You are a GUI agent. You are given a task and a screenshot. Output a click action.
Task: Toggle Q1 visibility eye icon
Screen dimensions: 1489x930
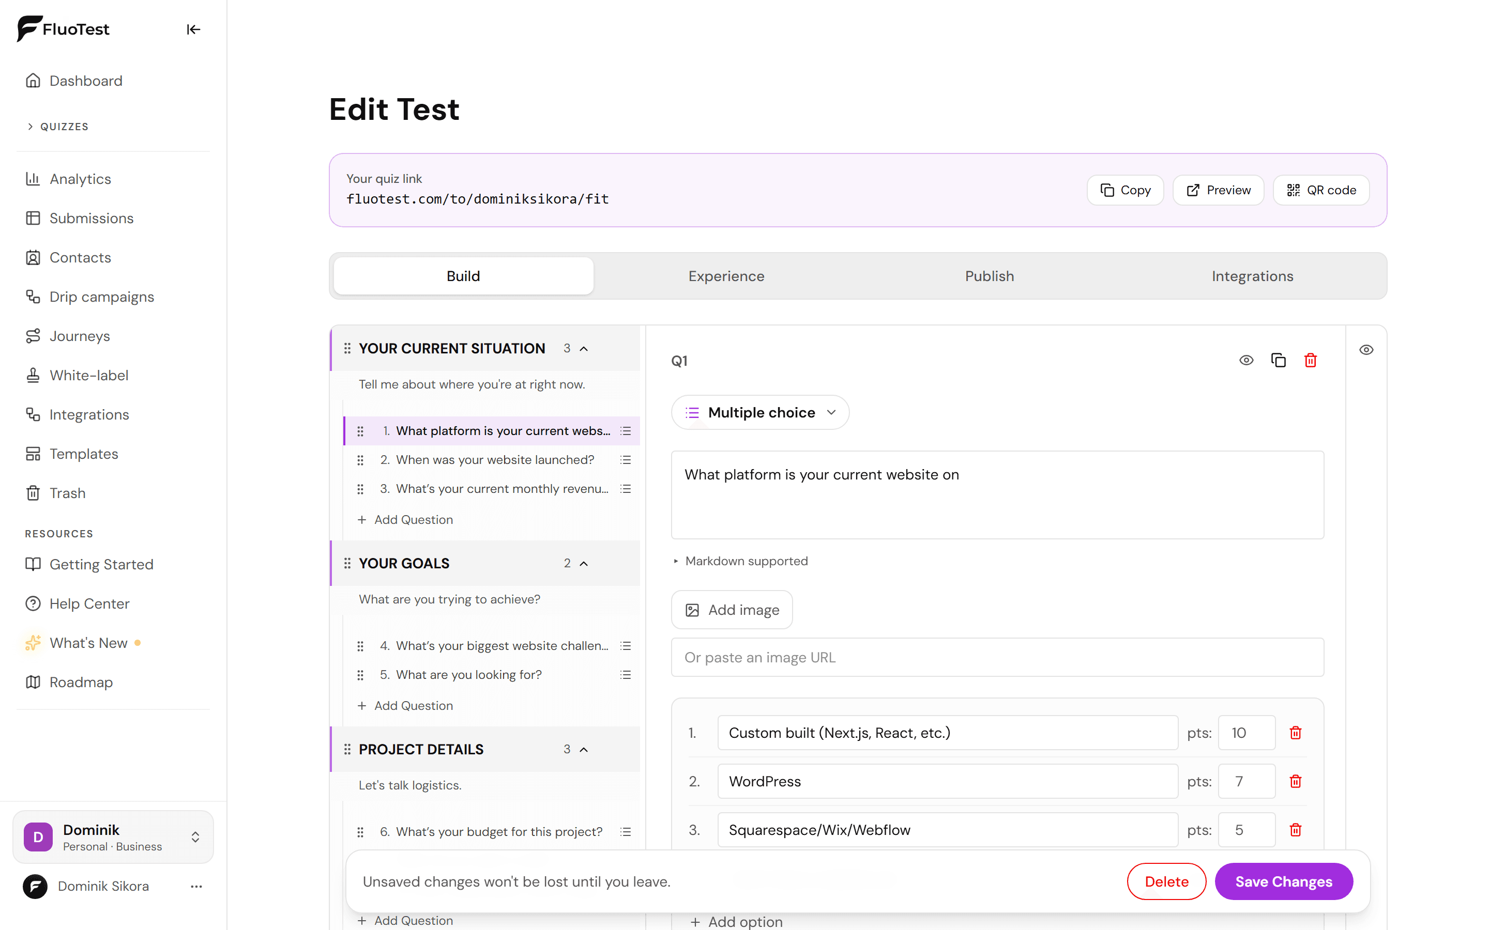pyautogui.click(x=1246, y=361)
